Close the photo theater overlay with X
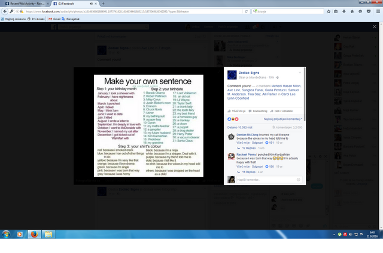The image size is (383, 253). tap(375, 26)
